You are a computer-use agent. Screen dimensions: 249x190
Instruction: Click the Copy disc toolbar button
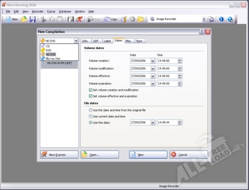pyautogui.click(x=111, y=19)
